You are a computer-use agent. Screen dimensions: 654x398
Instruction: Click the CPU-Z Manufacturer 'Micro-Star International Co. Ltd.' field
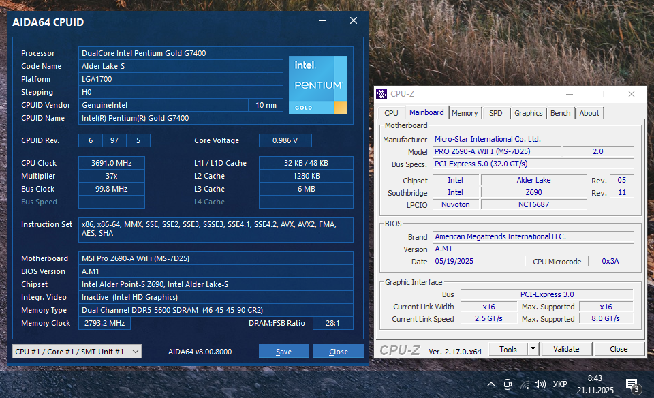pyautogui.click(x=533, y=139)
